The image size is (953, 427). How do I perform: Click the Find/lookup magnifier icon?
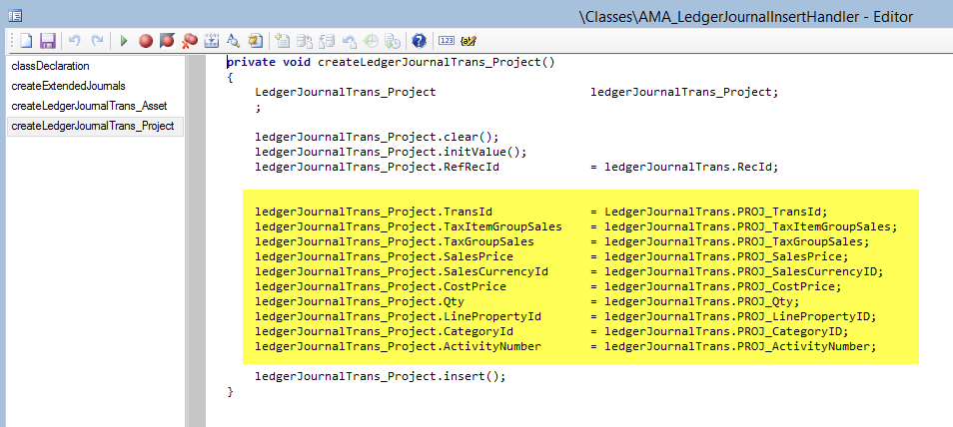click(x=232, y=41)
